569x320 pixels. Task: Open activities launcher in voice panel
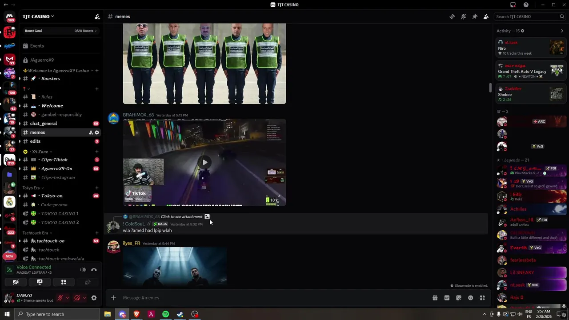point(64,282)
